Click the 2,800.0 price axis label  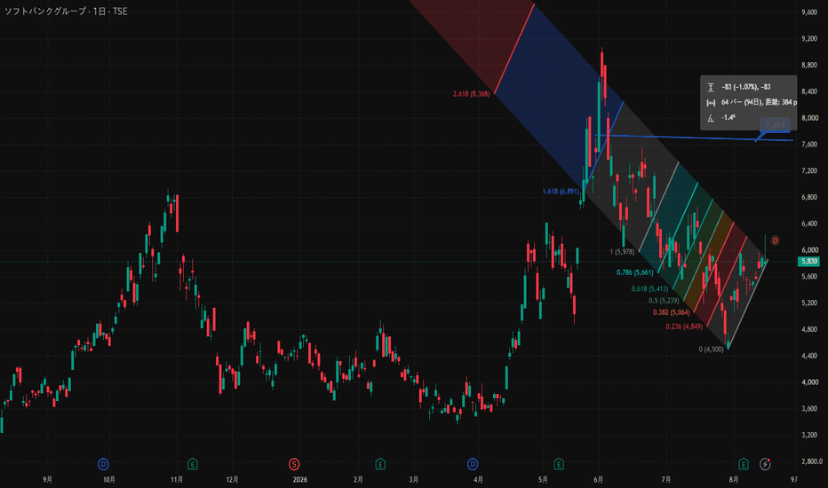(812, 461)
